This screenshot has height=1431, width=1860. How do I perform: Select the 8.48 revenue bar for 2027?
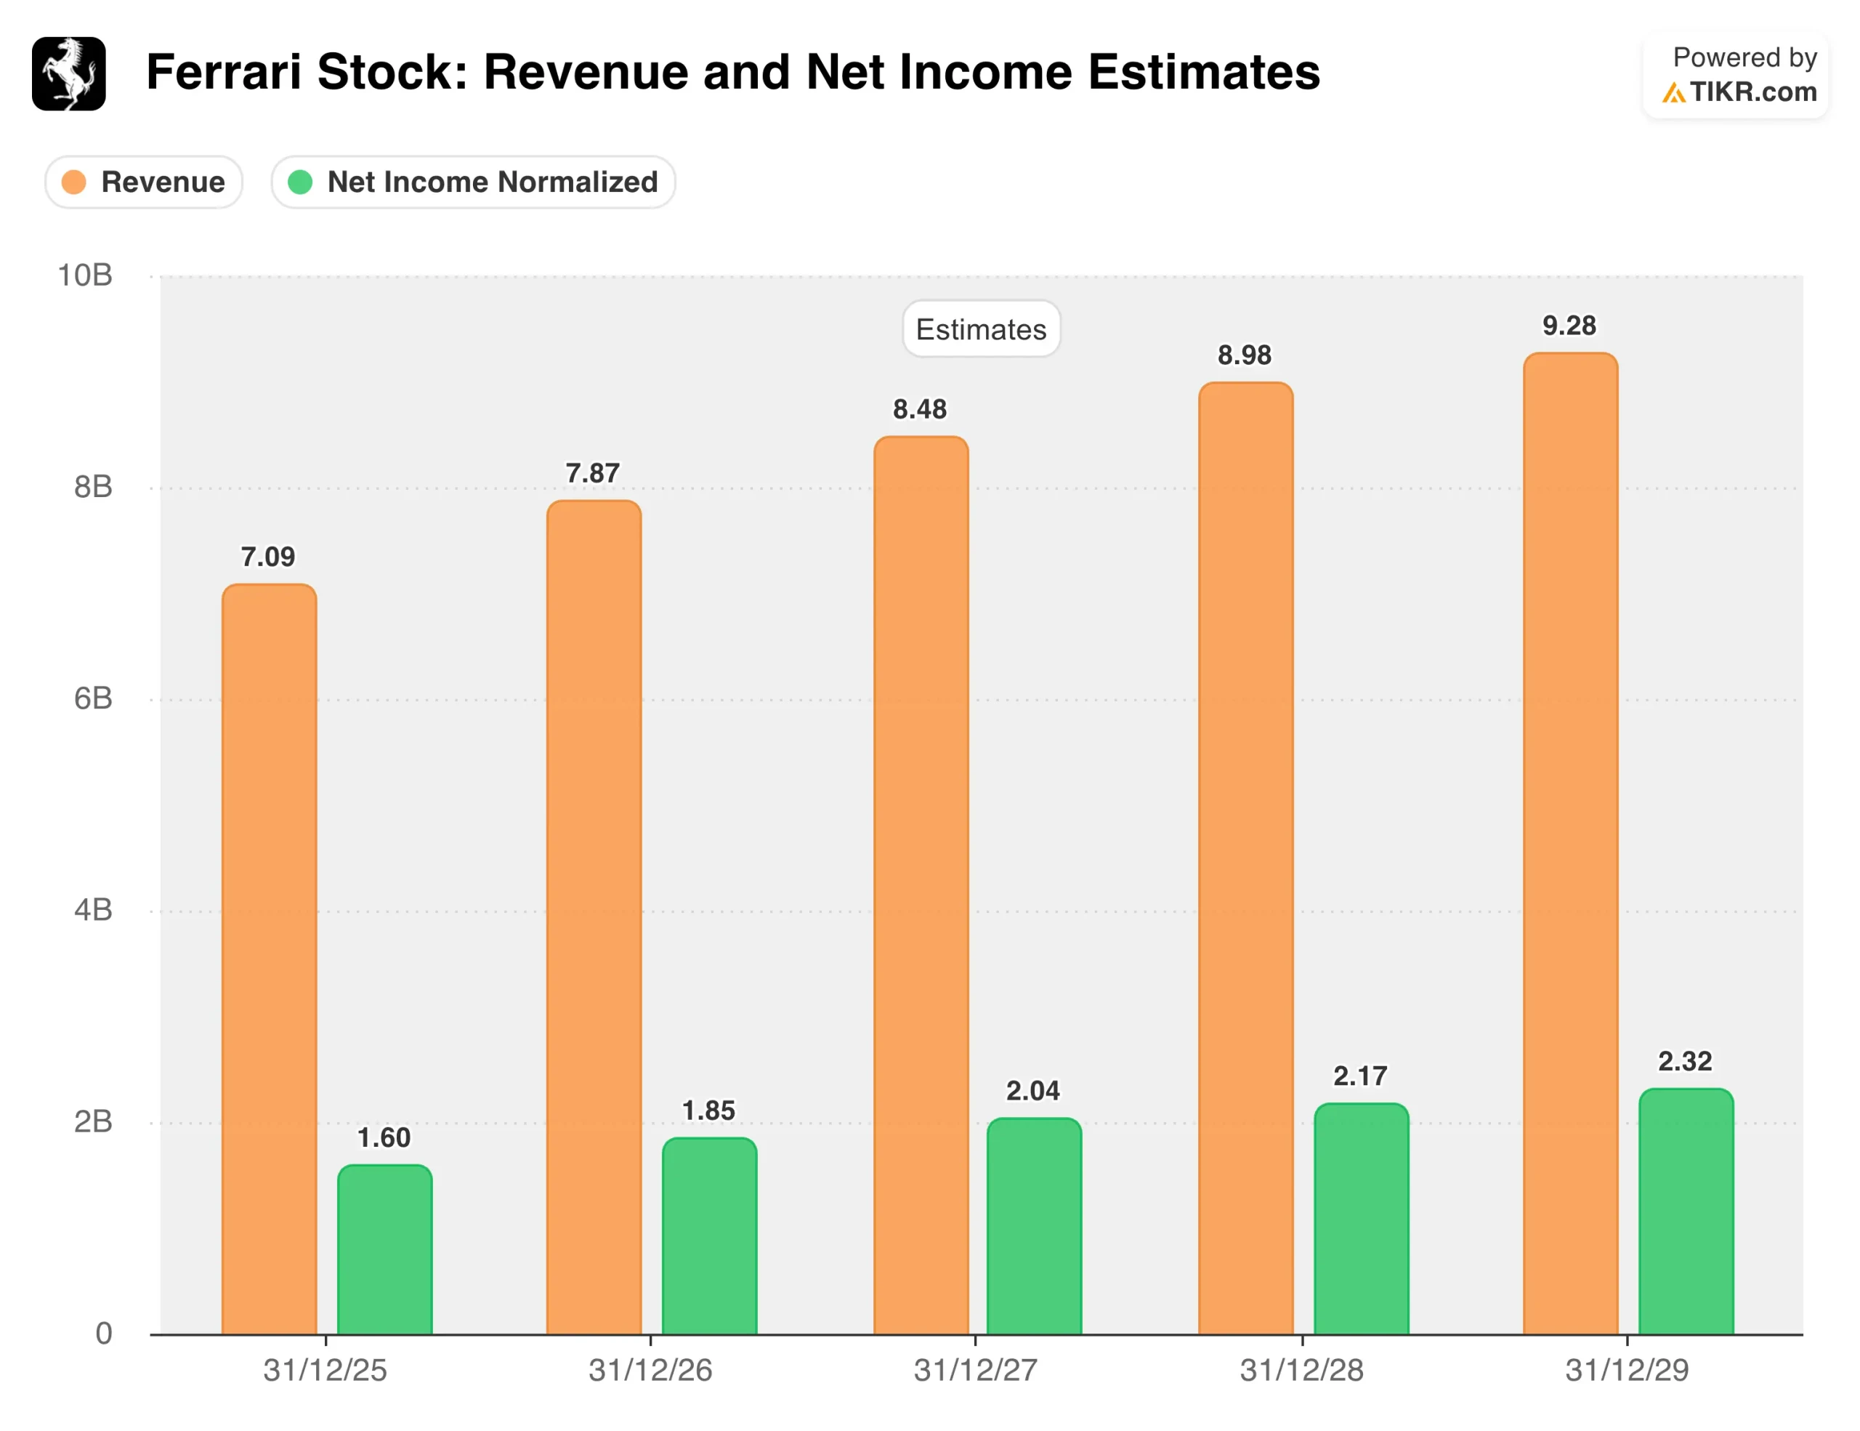point(921,886)
